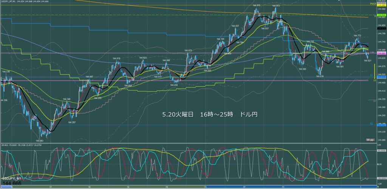This screenshot has width=387, height=189.
Task: Click the 23 hour marker on time axis
Action: [283, 187]
